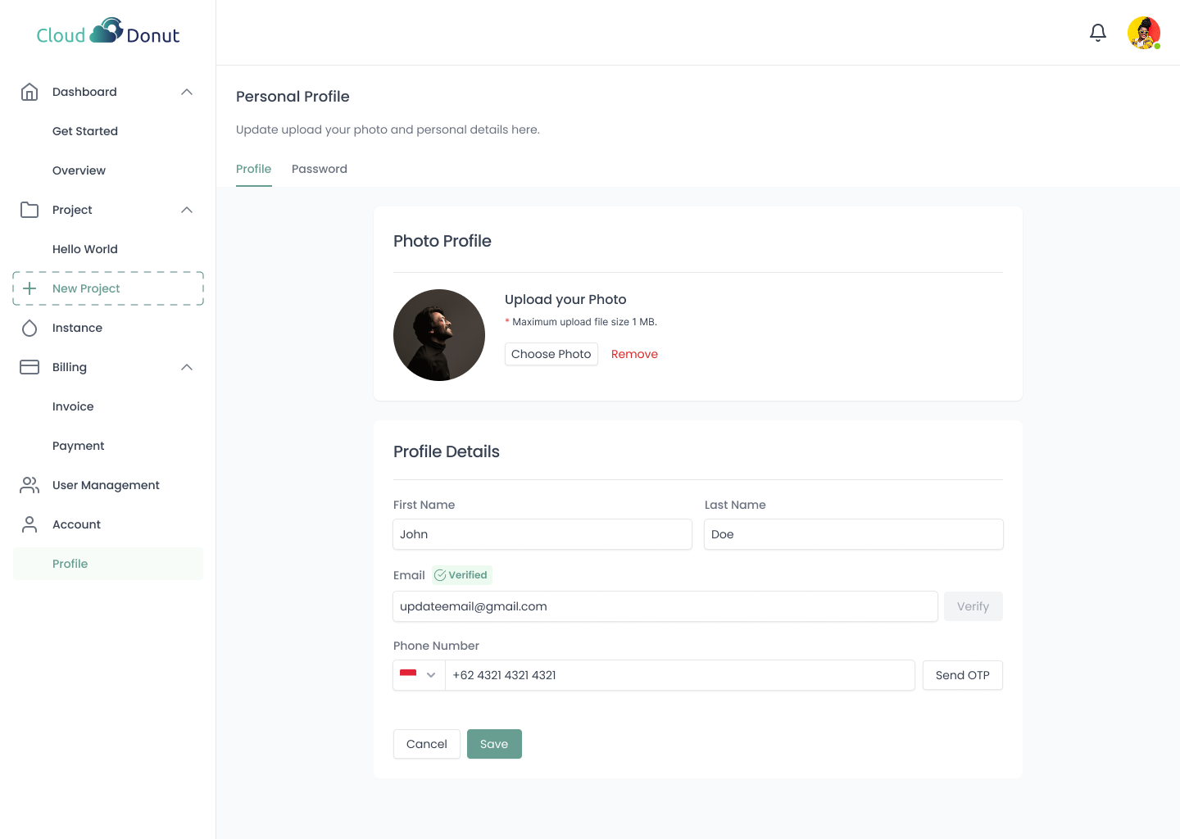Viewport: 1180px width, 839px height.
Task: Click the profile photo thumbnail
Action: coord(439,335)
